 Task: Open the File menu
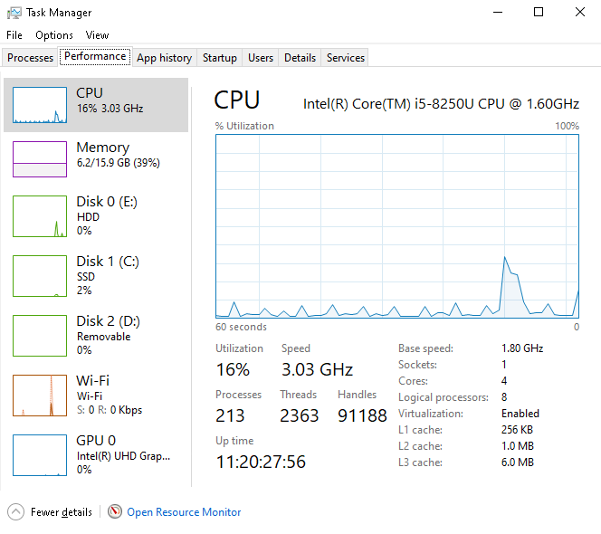pos(14,35)
